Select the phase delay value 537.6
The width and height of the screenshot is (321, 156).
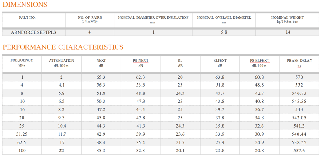[299, 151]
